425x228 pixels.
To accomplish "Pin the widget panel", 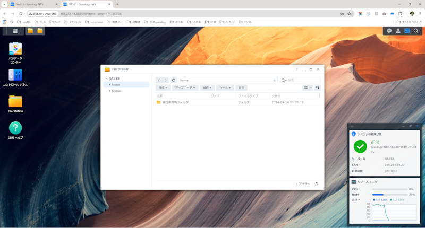I will tap(410, 126).
